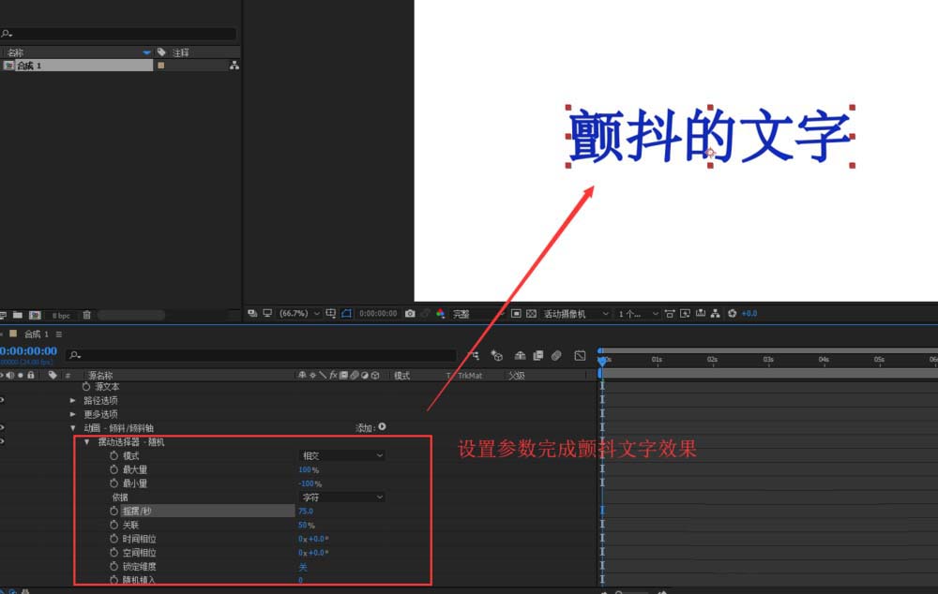Click the 8 bpc color depth button
The height and width of the screenshot is (594, 938).
click(61, 314)
